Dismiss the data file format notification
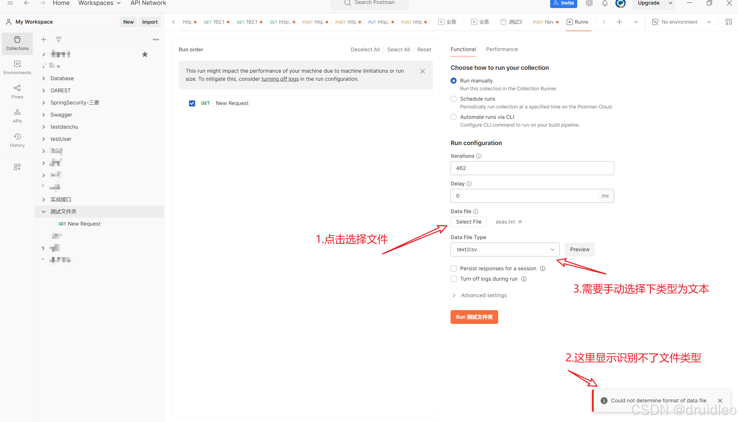Image resolution: width=738 pixels, height=422 pixels. coord(720,401)
